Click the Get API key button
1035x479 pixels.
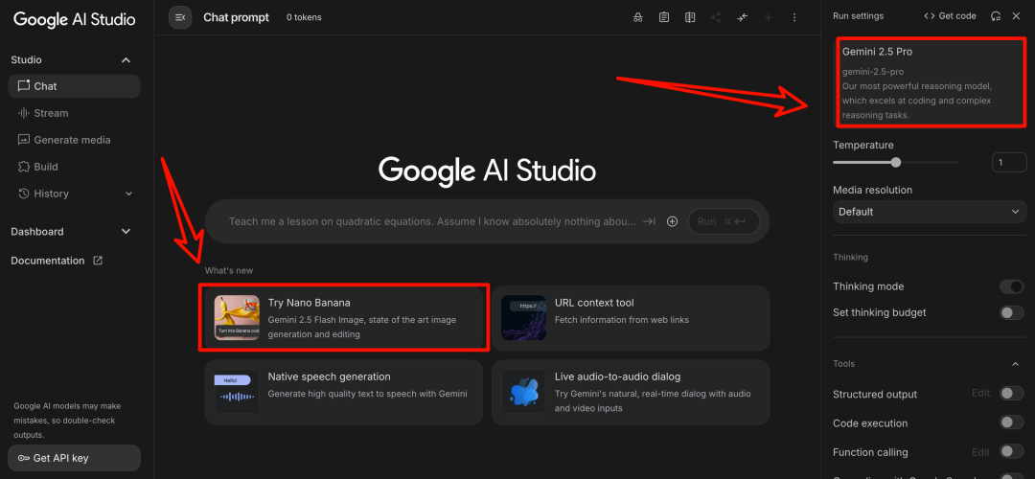(x=74, y=458)
